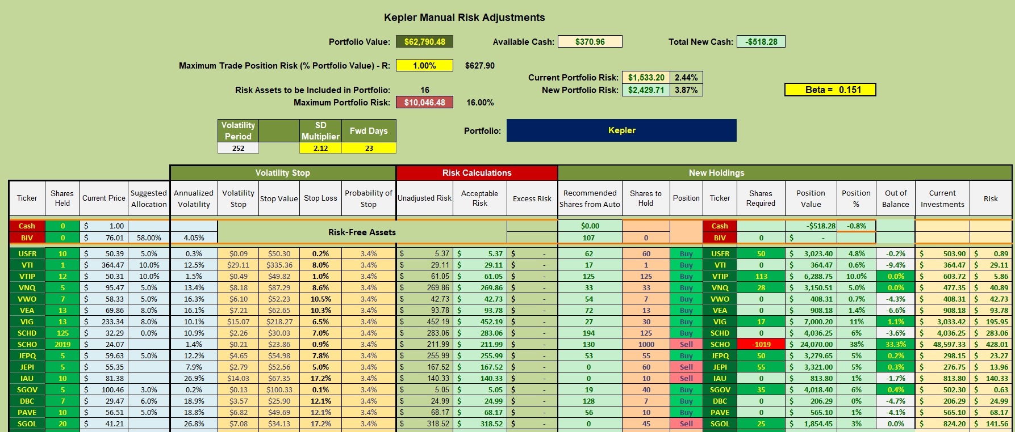The height and width of the screenshot is (432, 1015).
Task: Click the Buy position cell for USFR
Action: [x=686, y=253]
